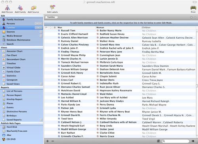
Task: Open Saved Views in the sidebar
Action: tap(21, 84)
